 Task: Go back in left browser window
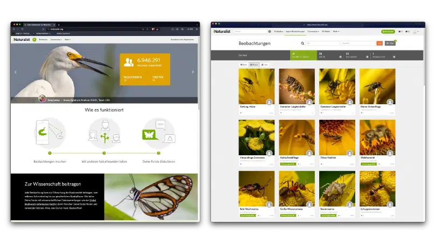[x=14, y=29]
